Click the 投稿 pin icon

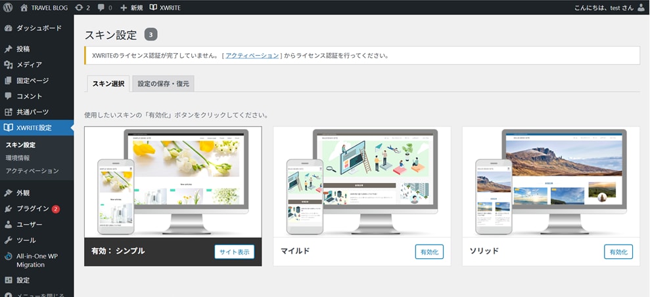pos(9,49)
